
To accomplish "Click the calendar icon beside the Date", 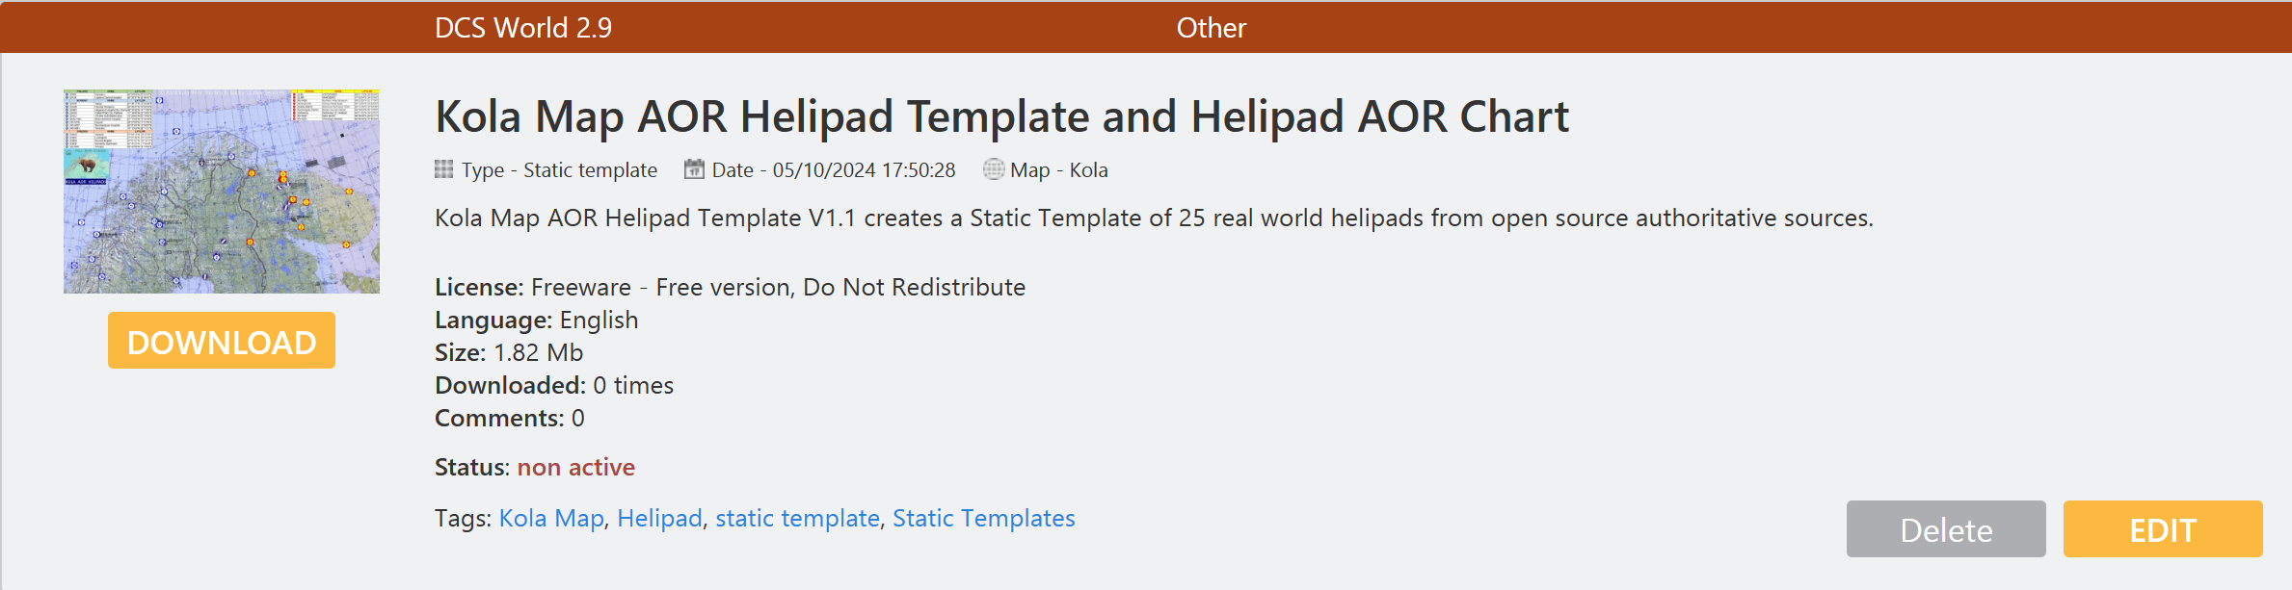I will point(694,169).
